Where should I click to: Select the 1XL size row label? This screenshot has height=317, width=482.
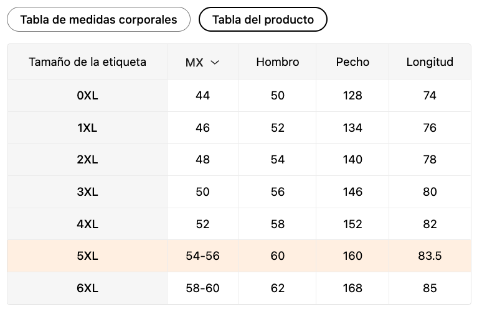(x=87, y=128)
